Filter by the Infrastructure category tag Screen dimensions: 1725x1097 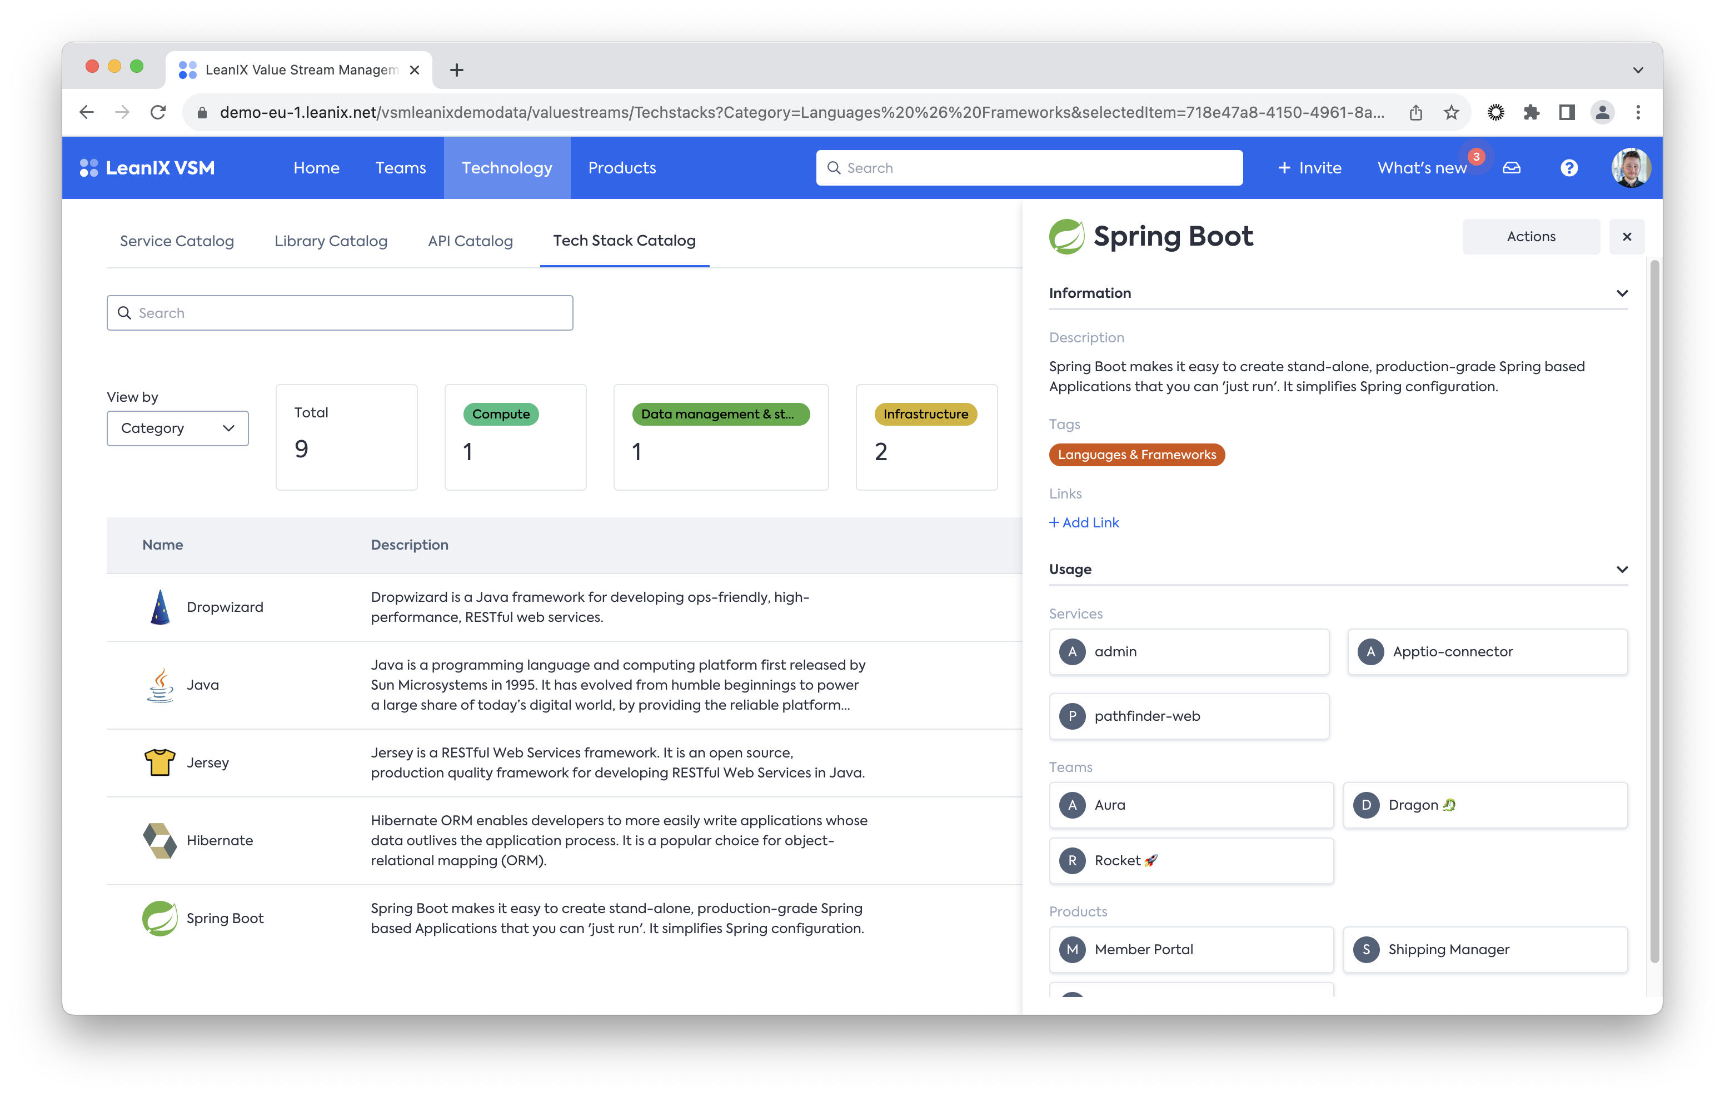(925, 414)
